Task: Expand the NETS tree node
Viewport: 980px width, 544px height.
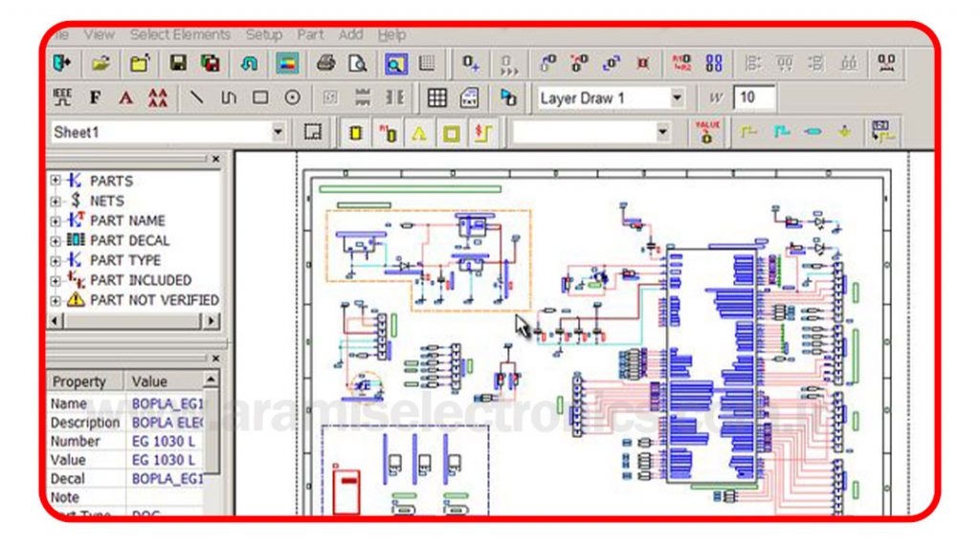Action: (56, 201)
